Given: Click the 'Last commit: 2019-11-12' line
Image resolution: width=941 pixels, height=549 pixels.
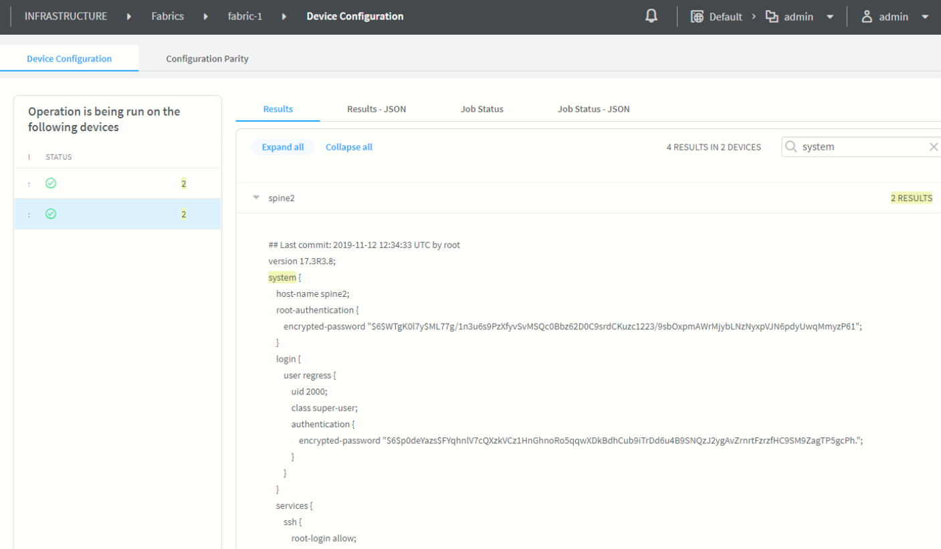Looking at the screenshot, I should [364, 245].
